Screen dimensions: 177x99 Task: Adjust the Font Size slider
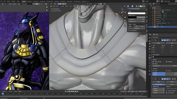(x=136, y=20)
